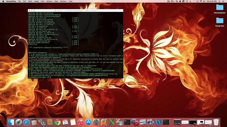
Task: Open the ScreenFlow application menu
Action: [11, 1]
